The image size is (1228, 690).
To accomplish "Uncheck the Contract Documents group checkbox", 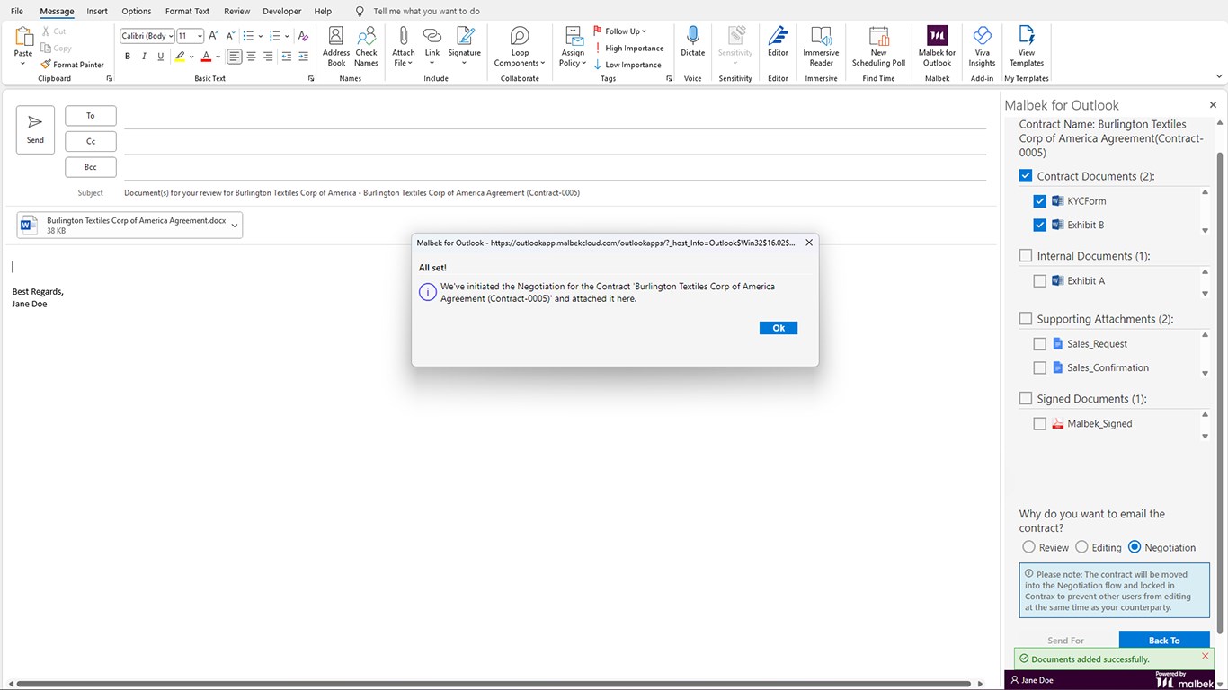I will click(1026, 176).
